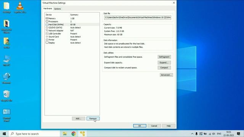Open Advanced... disk settings

166,75
